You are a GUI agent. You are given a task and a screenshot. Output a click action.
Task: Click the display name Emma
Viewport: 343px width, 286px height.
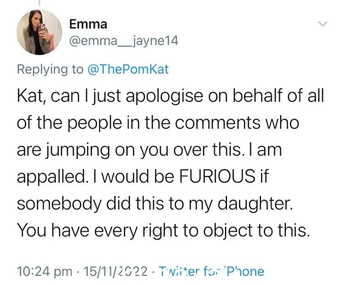click(88, 24)
